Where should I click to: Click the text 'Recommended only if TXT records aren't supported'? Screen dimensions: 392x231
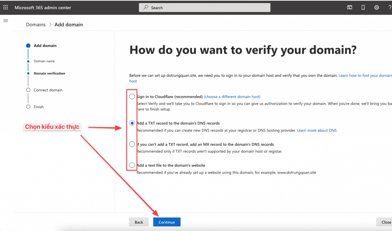click(209, 151)
